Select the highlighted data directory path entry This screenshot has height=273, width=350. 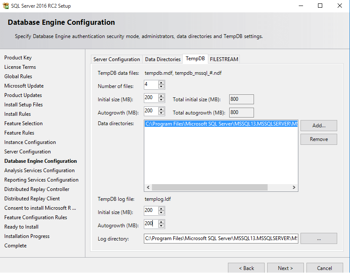(221, 124)
